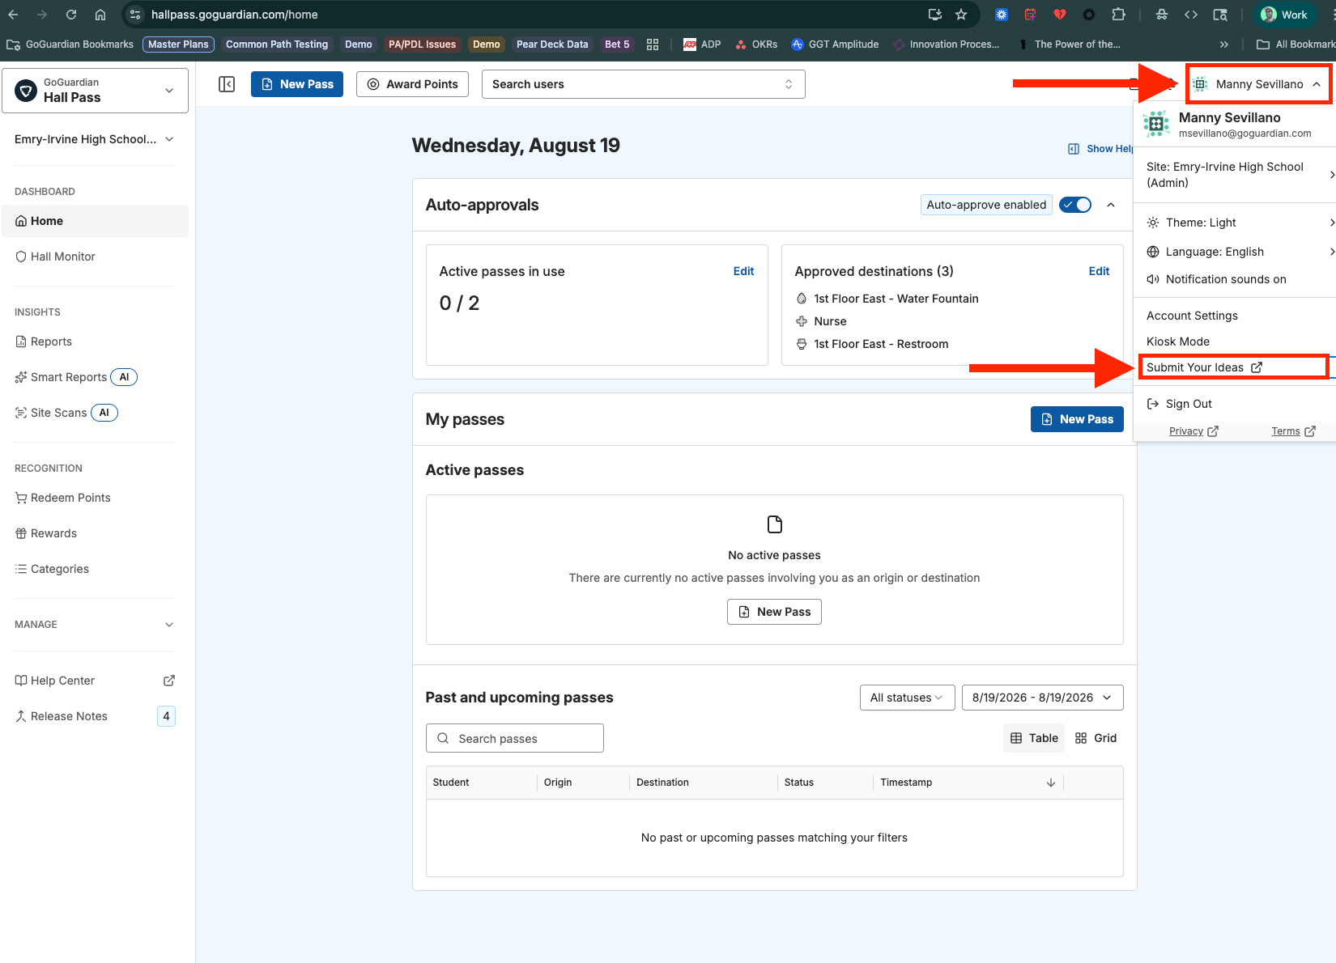The image size is (1336, 963).
Task: Collapse the MANAGE sidebar section
Action: [95, 625]
